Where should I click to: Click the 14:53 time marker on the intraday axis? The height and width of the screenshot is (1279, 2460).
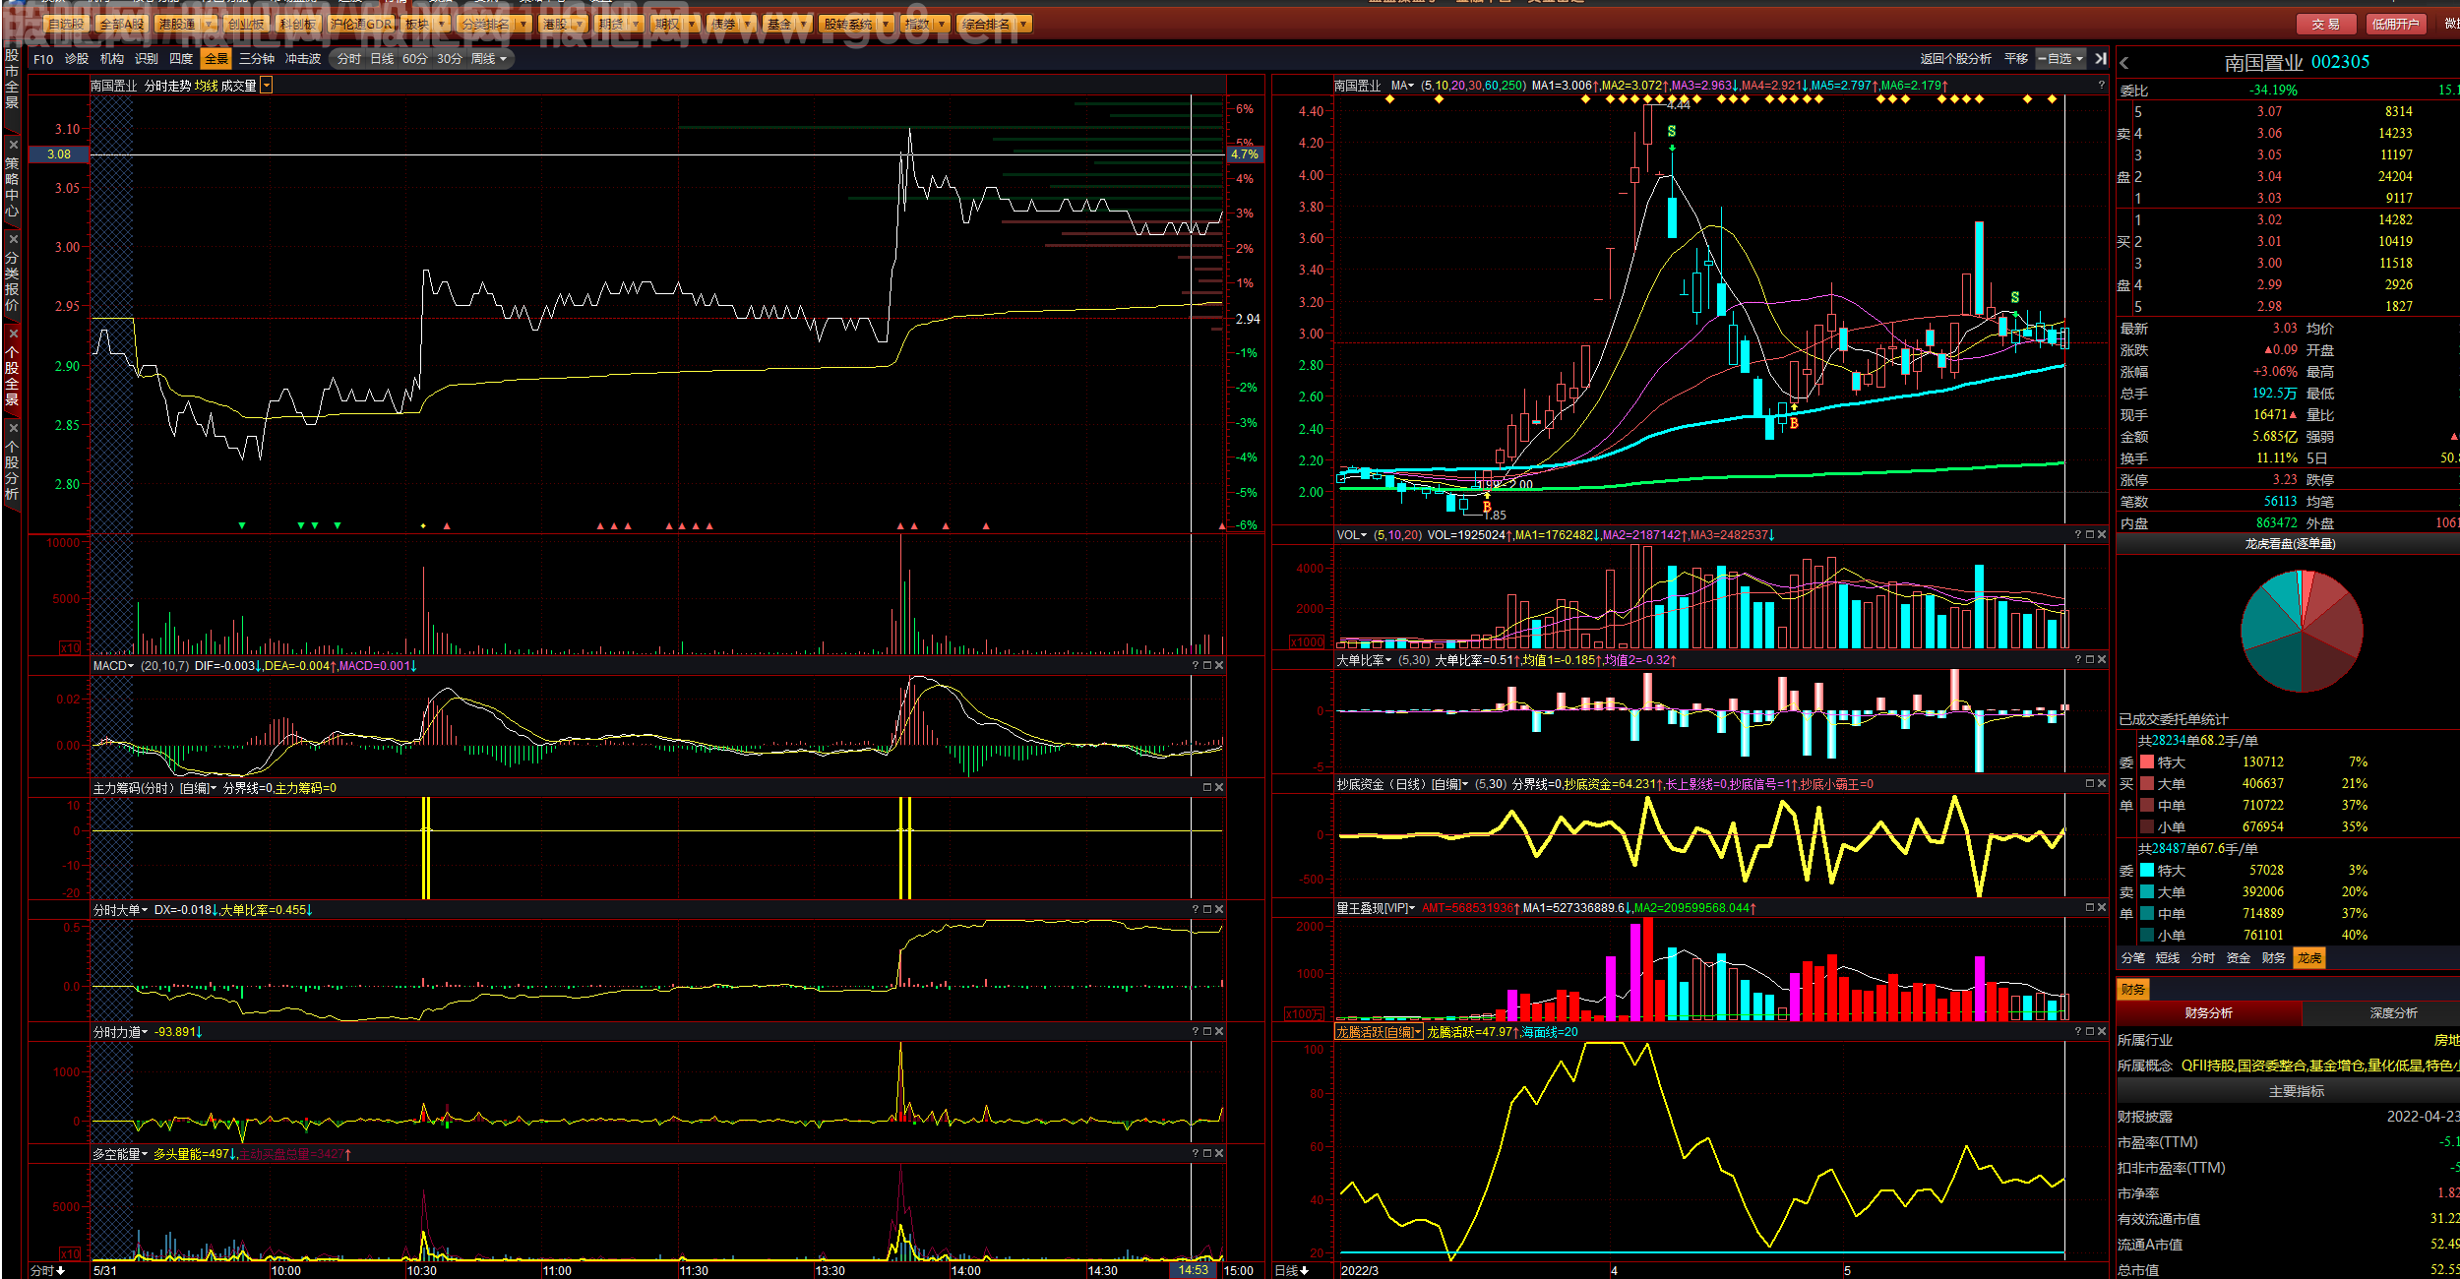click(1194, 1270)
